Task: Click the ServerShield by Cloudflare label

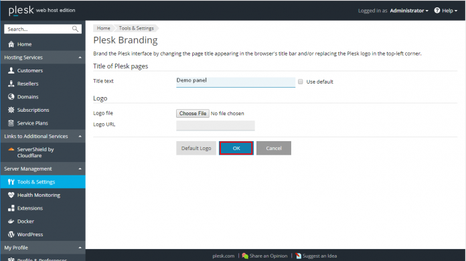Action: [35, 153]
